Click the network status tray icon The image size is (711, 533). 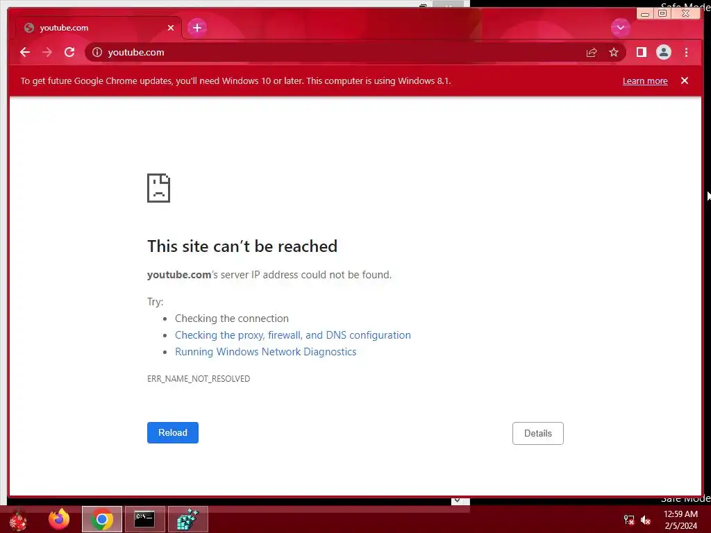[x=628, y=519]
